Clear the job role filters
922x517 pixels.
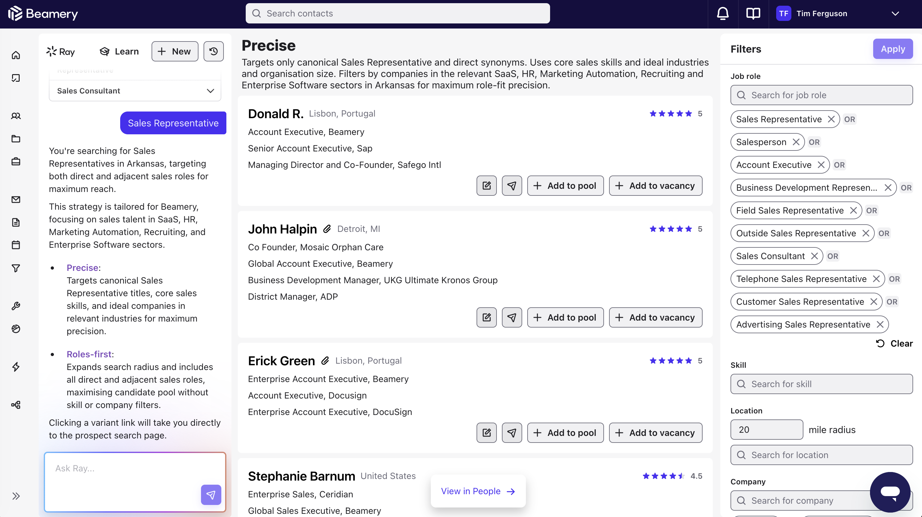pyautogui.click(x=894, y=344)
